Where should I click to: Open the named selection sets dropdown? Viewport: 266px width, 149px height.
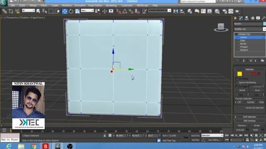160,10
